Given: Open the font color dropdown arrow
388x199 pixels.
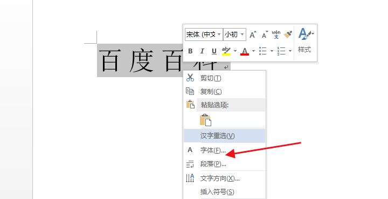Looking at the screenshot, I should tap(253, 51).
